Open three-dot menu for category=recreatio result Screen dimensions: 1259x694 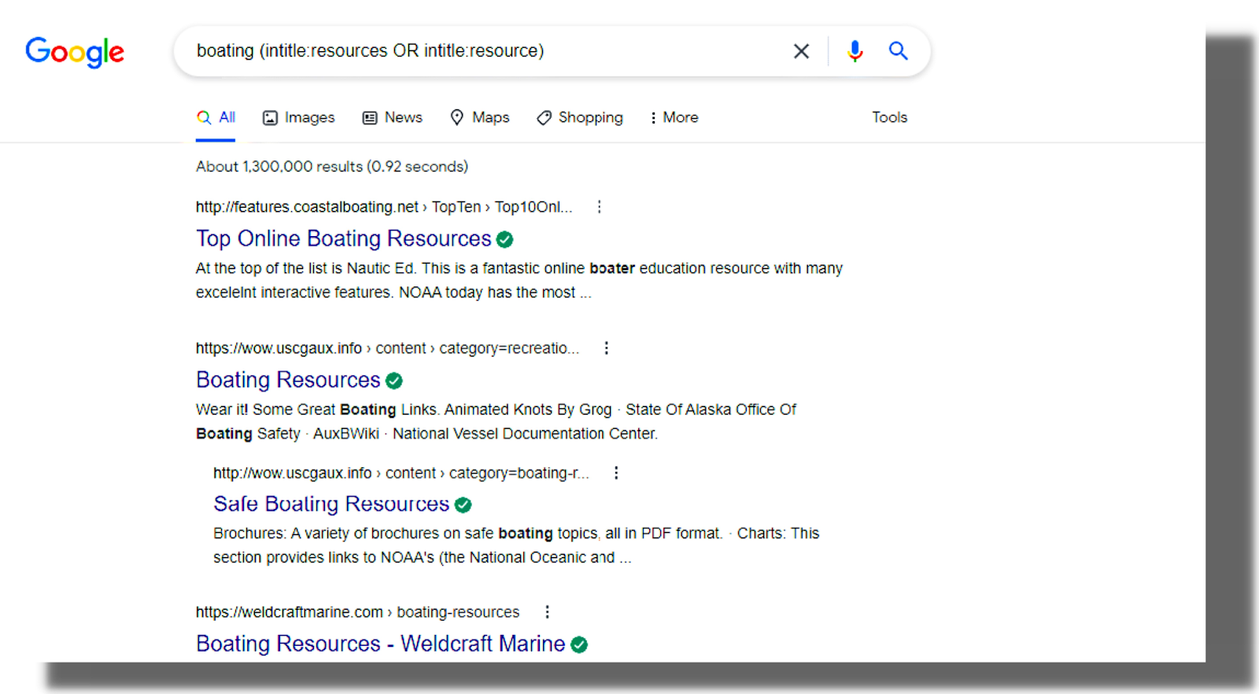click(x=606, y=348)
